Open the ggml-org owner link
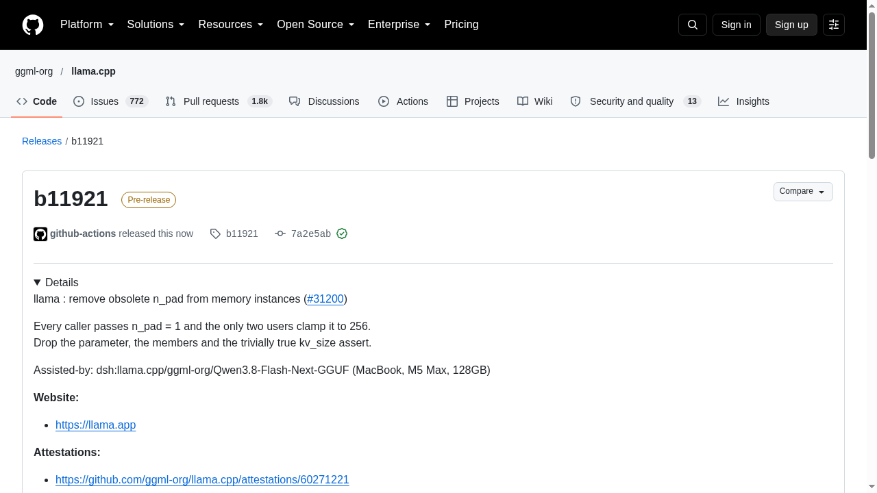Image resolution: width=877 pixels, height=493 pixels. point(34,71)
